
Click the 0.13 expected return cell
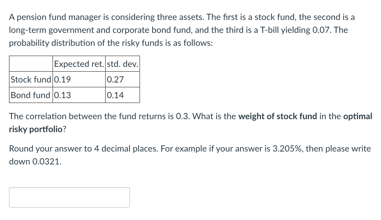(x=79, y=95)
